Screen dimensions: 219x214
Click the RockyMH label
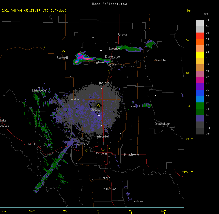62,57
